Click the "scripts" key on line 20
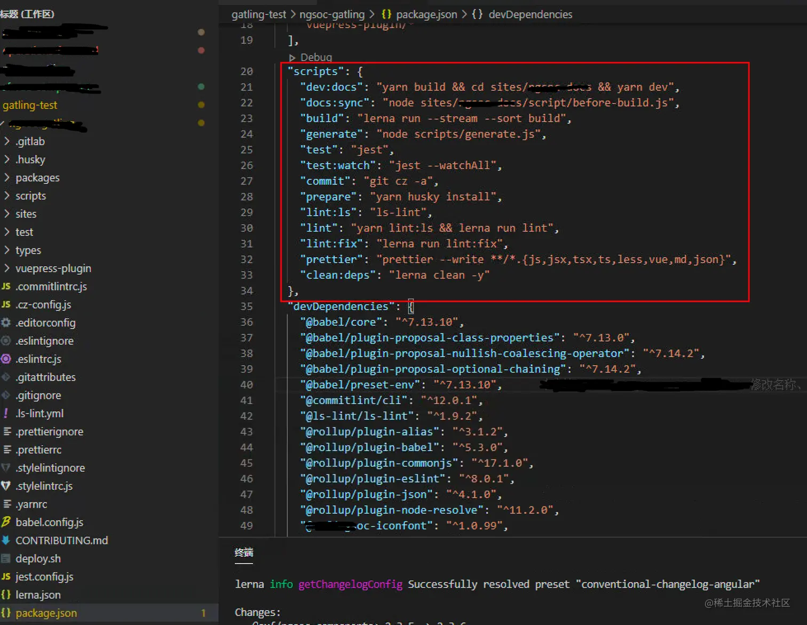 point(315,72)
